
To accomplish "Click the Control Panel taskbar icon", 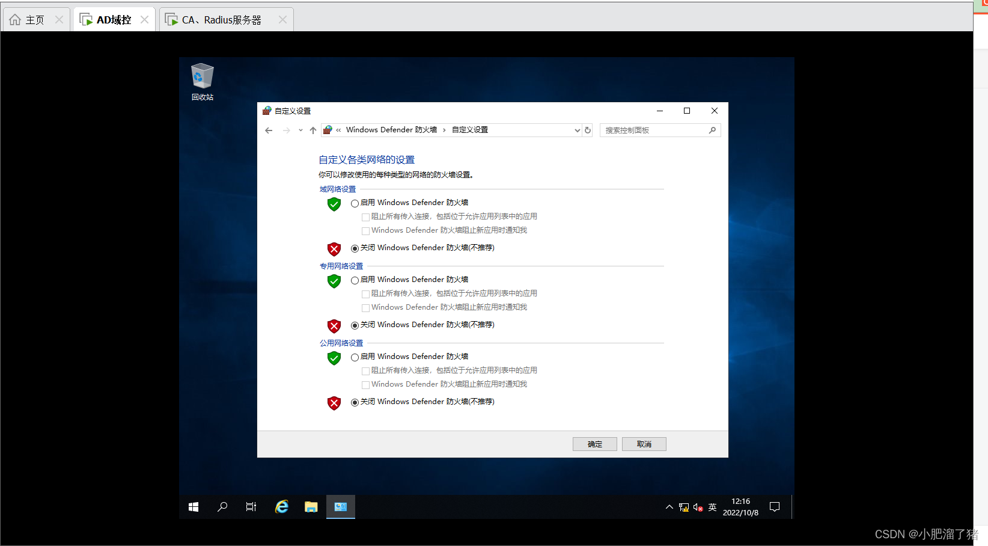I will coord(341,507).
